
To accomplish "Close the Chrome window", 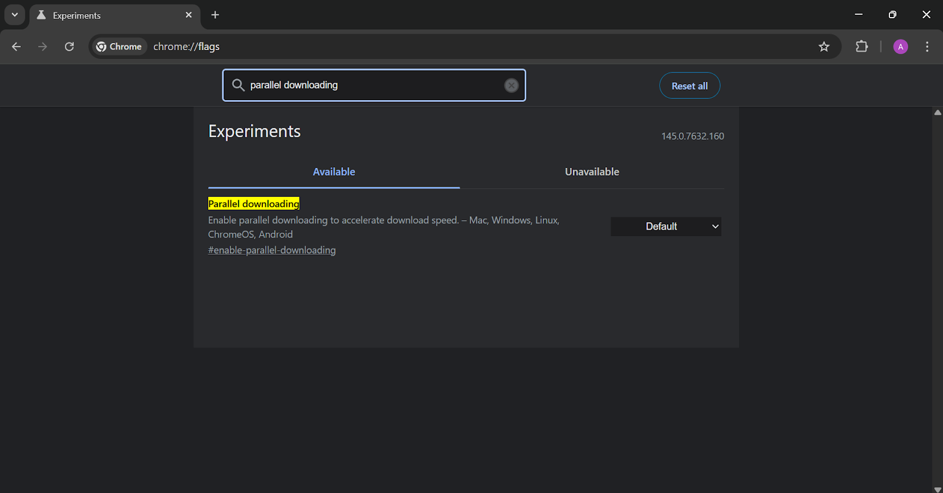I will tap(926, 15).
